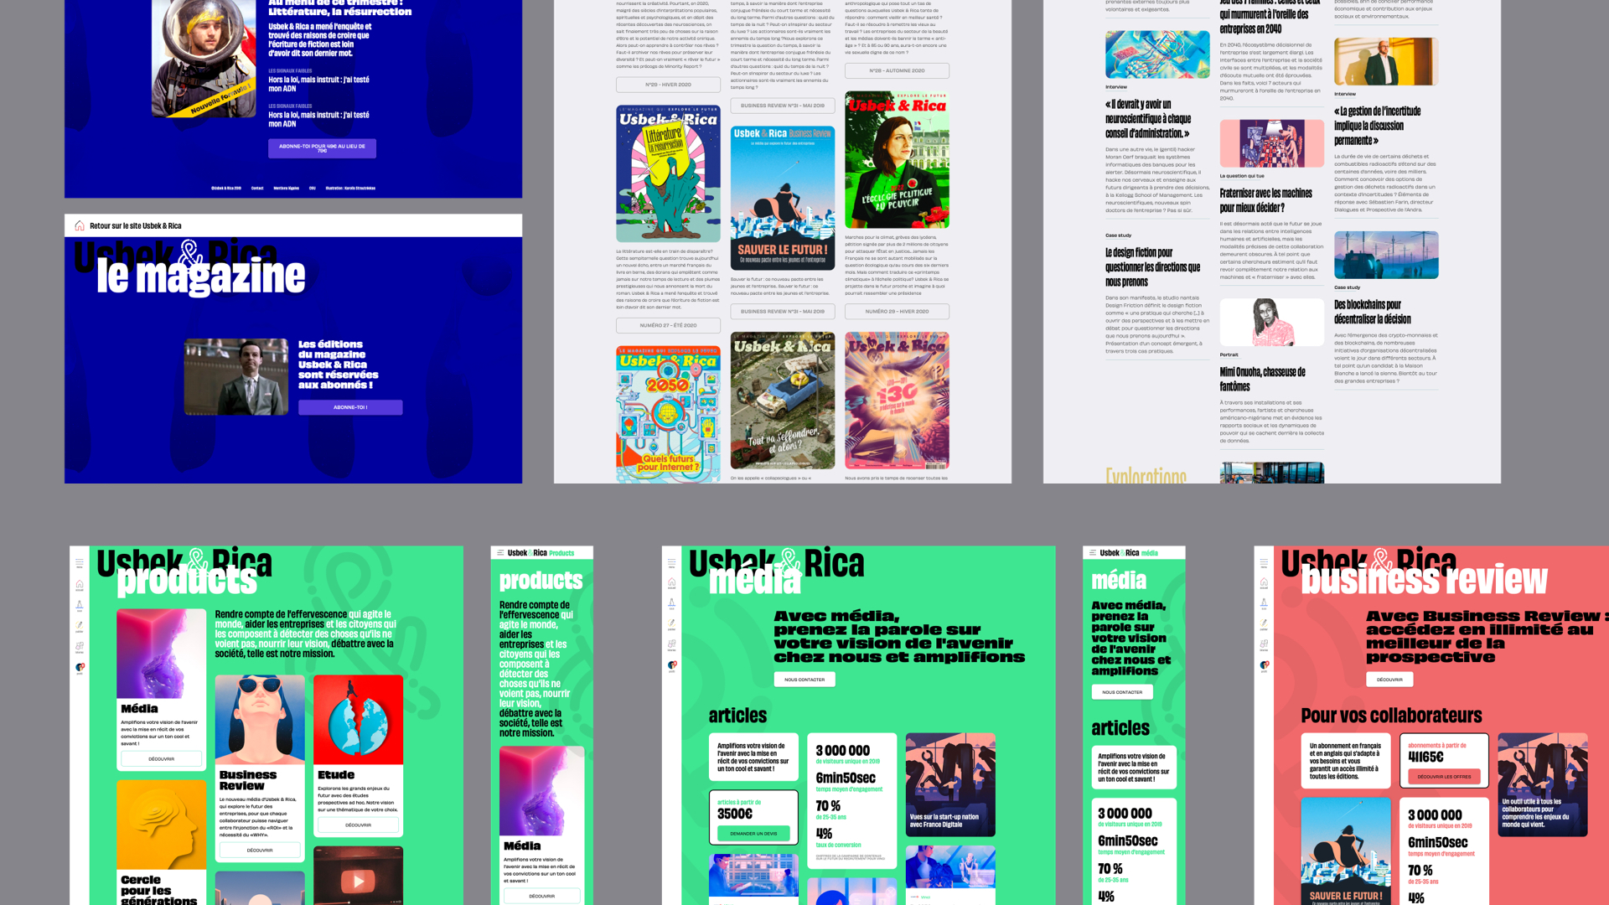Click DÉCOUVRIR button on Business Review card
The width and height of the screenshot is (1609, 905).
[x=260, y=850]
